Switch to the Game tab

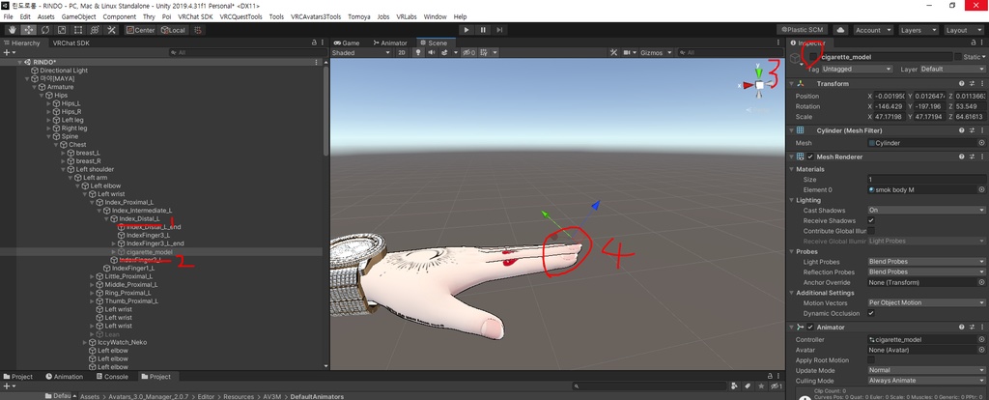[347, 43]
